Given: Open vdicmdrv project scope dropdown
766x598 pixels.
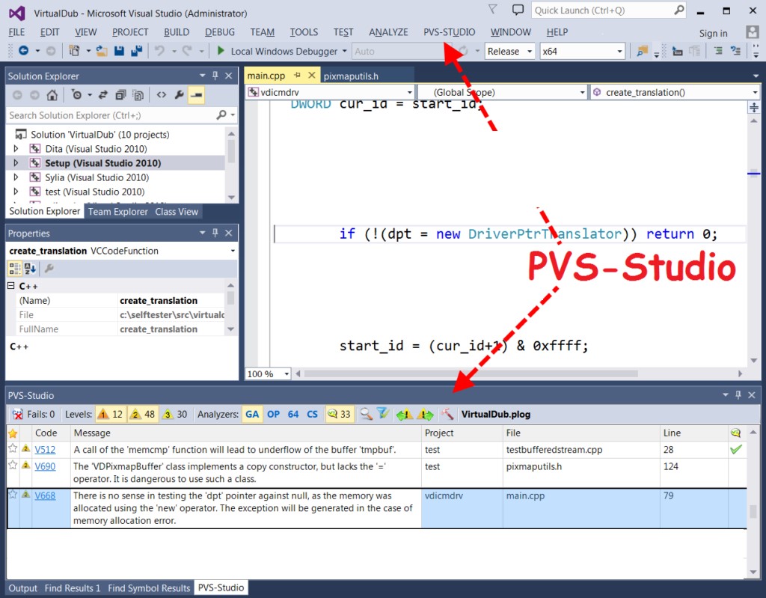Looking at the screenshot, I should click(x=330, y=92).
